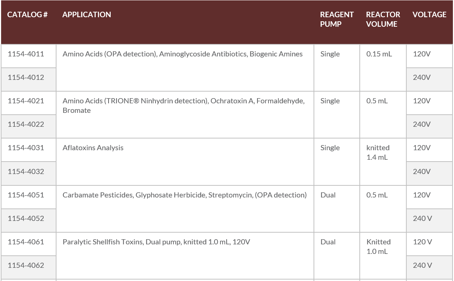Click the VOLTAGE column header
Screen dimensions: 454x281
tap(429, 15)
